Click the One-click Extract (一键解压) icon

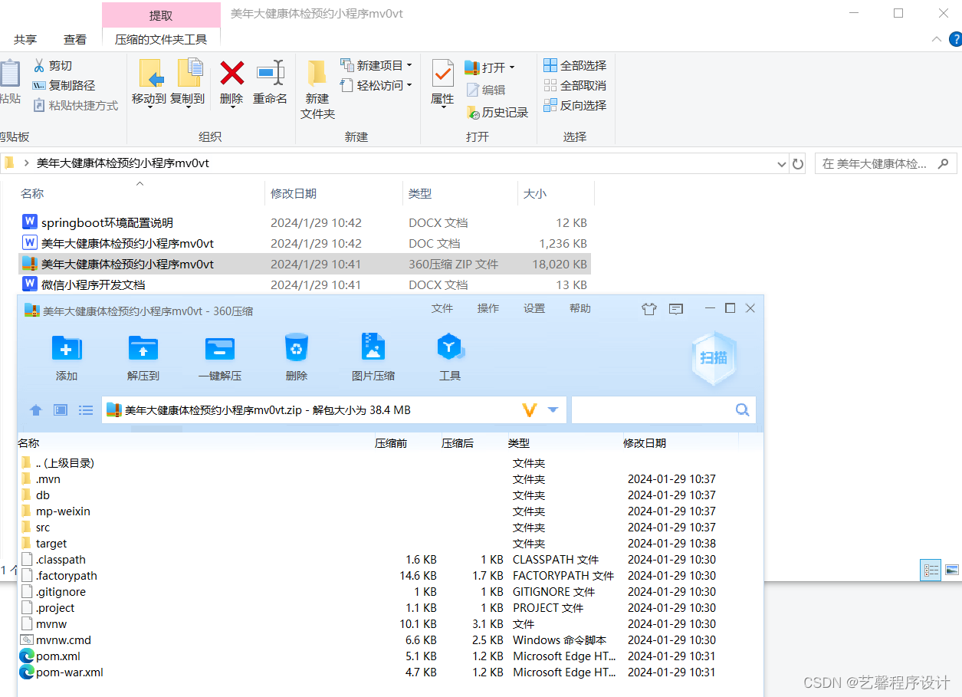(x=220, y=349)
